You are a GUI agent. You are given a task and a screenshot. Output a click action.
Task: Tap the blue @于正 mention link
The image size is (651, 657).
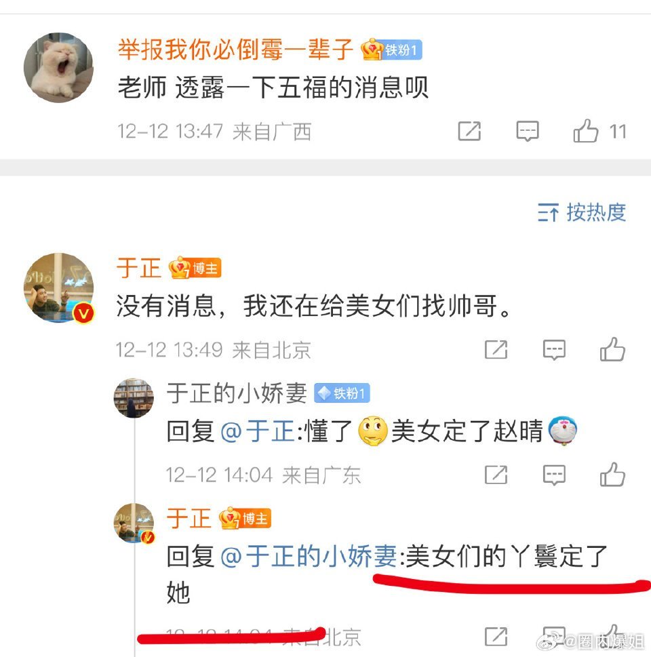coord(258,431)
